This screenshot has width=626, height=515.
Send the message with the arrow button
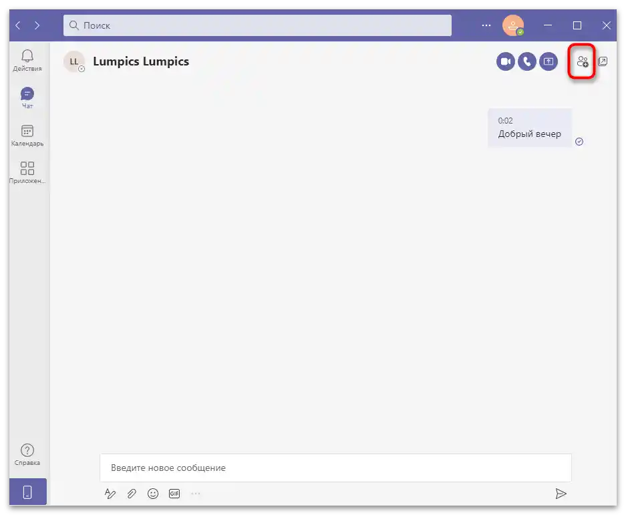561,494
